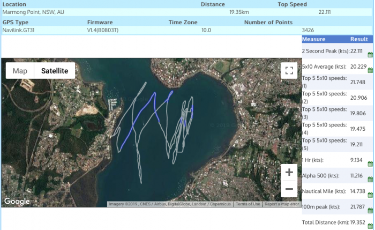This screenshot has width=375, height=230.
Task: Click Marmong Point location text
Action: [x=33, y=12]
